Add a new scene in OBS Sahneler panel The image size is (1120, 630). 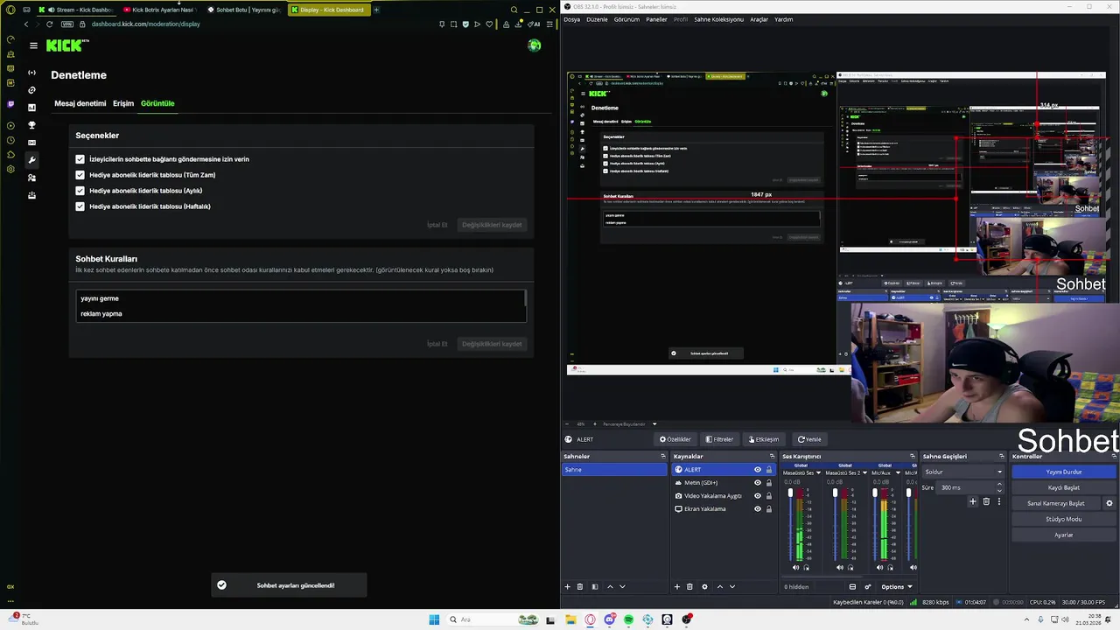(x=567, y=586)
